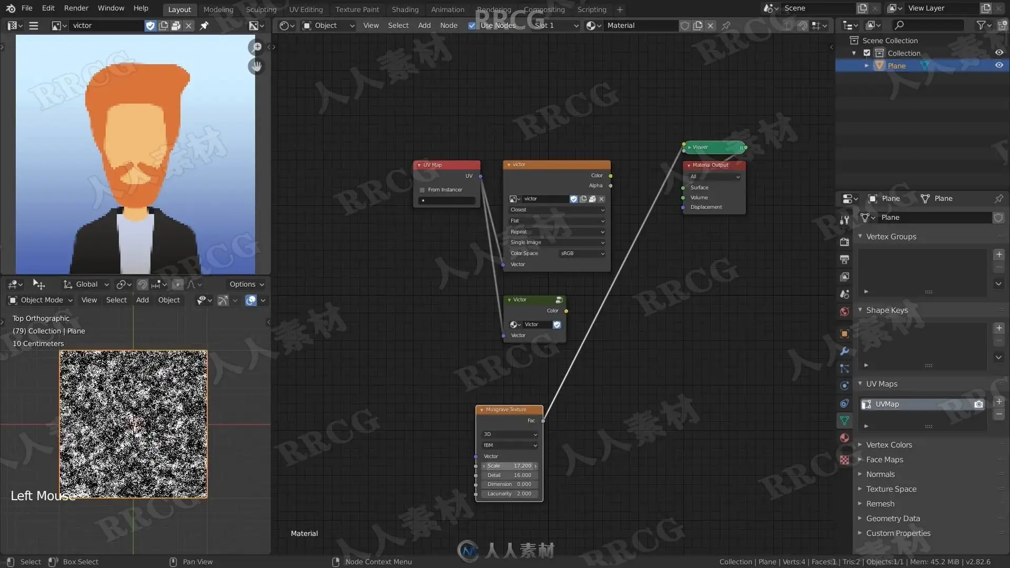The width and height of the screenshot is (1010, 568).
Task: Click the Add menu in node editor header
Action: (424, 25)
